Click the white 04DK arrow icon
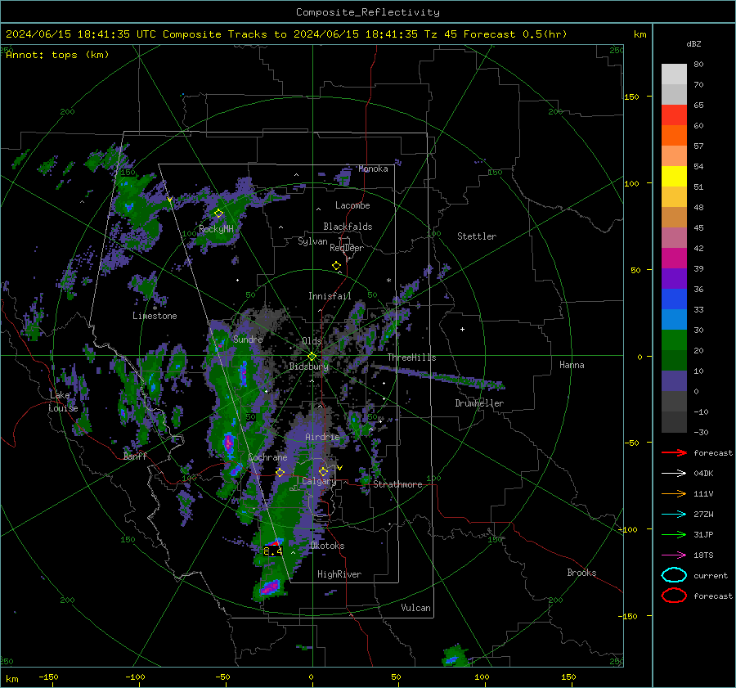This screenshot has height=688, width=736. pyautogui.click(x=674, y=474)
